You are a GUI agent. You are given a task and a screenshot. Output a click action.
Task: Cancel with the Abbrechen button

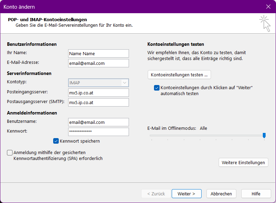221,194
